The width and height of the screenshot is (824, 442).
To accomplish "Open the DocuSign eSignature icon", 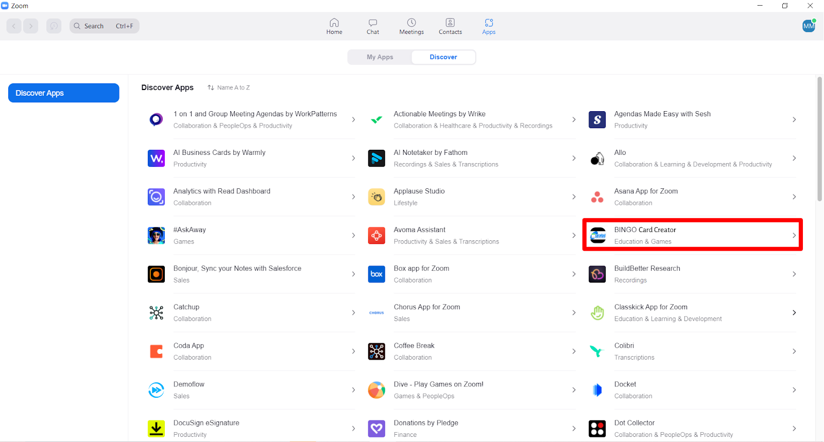I will pos(156,429).
